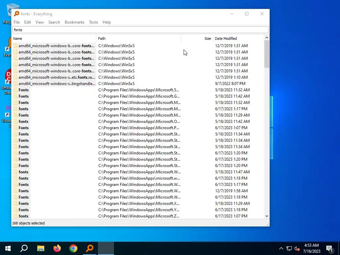
Task: Click the scroll up arrow of results list
Action: [x=267, y=38]
